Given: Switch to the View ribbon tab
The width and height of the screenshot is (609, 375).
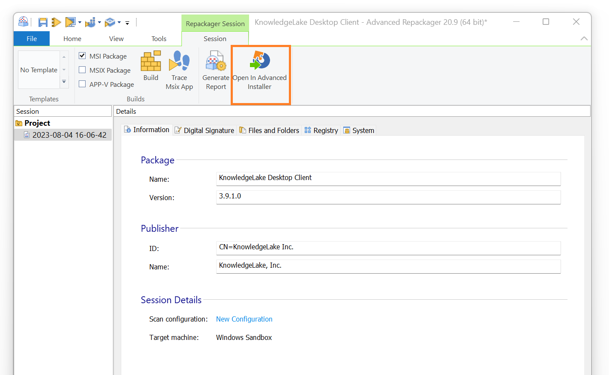Looking at the screenshot, I should click(x=116, y=38).
